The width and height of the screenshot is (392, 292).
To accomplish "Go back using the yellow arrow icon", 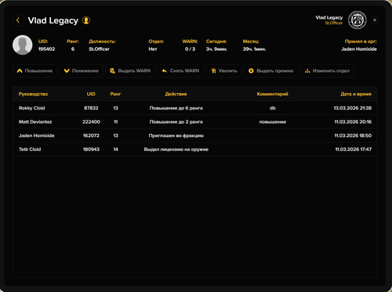I will [18, 20].
